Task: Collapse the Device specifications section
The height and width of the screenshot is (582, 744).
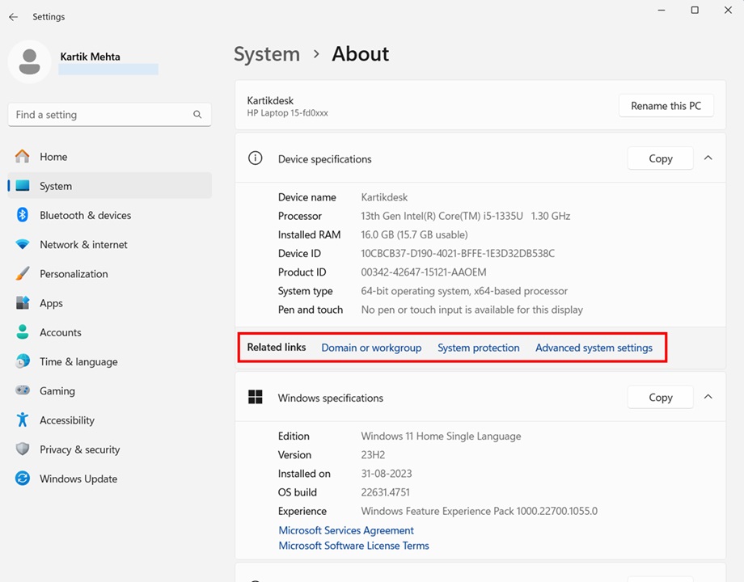Action: (x=708, y=158)
